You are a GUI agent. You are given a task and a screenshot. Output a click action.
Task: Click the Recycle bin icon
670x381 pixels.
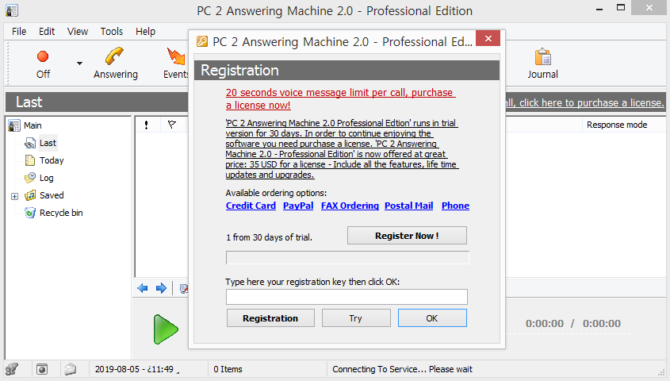click(30, 213)
